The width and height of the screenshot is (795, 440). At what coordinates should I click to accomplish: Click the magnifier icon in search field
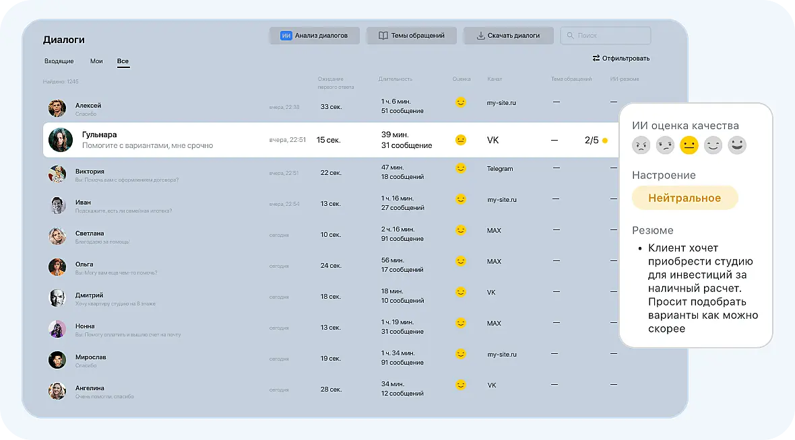[571, 36]
